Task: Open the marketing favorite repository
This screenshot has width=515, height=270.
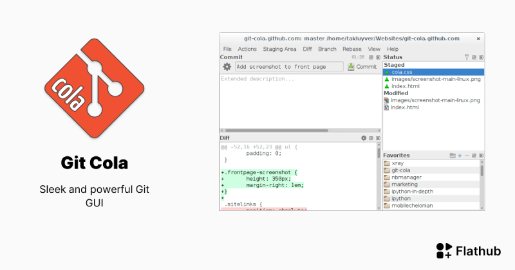Action: pos(431,184)
